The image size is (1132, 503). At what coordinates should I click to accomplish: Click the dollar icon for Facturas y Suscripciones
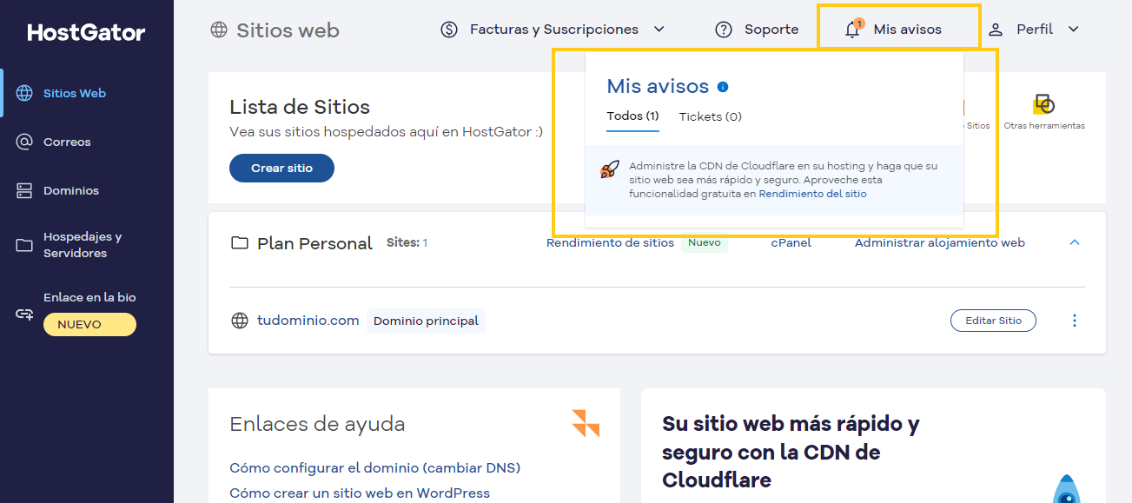click(x=449, y=30)
